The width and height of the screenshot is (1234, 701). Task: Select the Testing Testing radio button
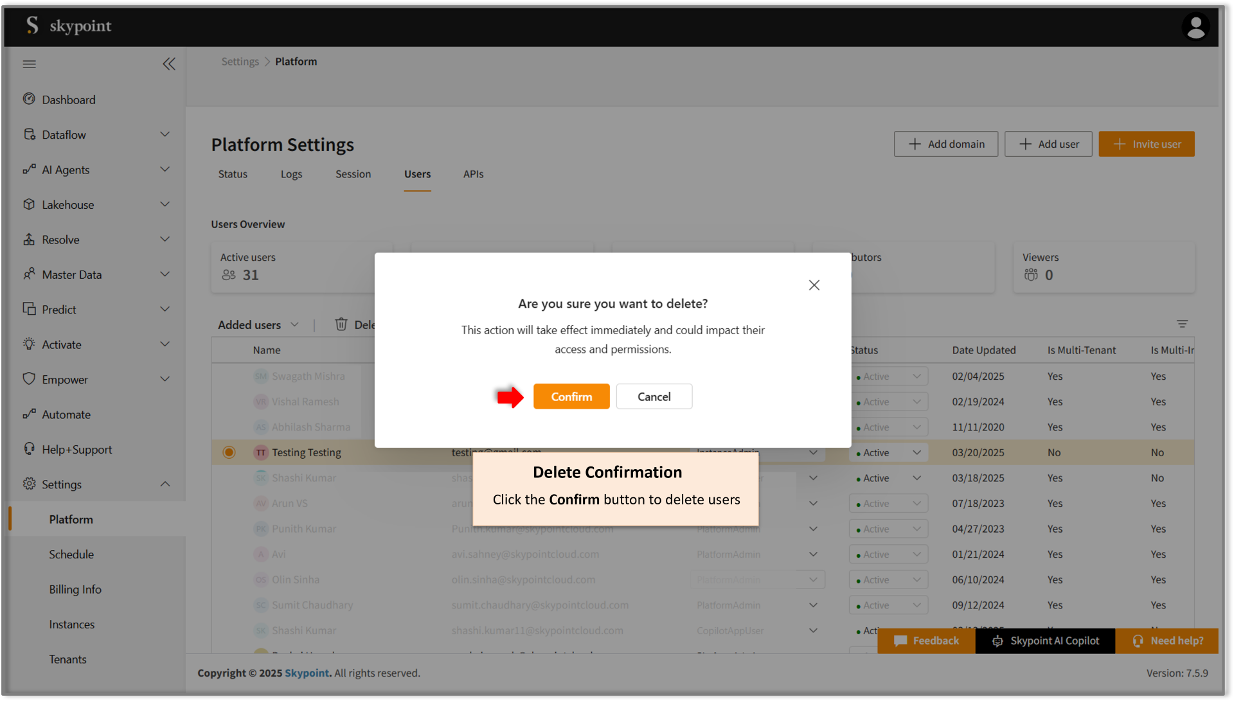click(229, 452)
